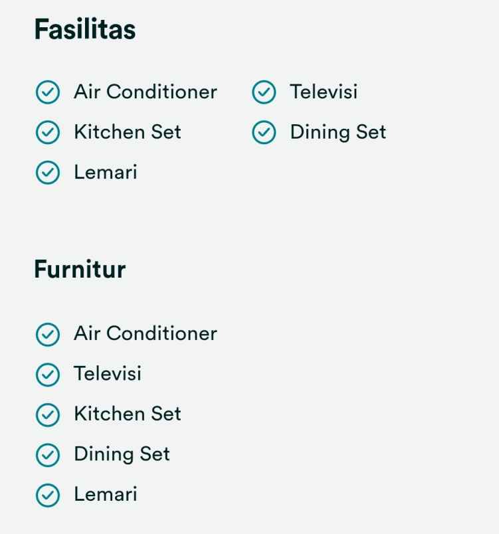Click check icon beside Televisi under Fasilitas
The width and height of the screenshot is (499, 534).
pyautogui.click(x=264, y=92)
